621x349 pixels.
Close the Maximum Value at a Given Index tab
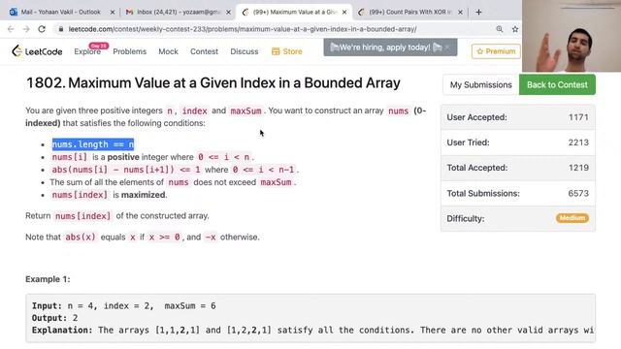click(x=344, y=12)
